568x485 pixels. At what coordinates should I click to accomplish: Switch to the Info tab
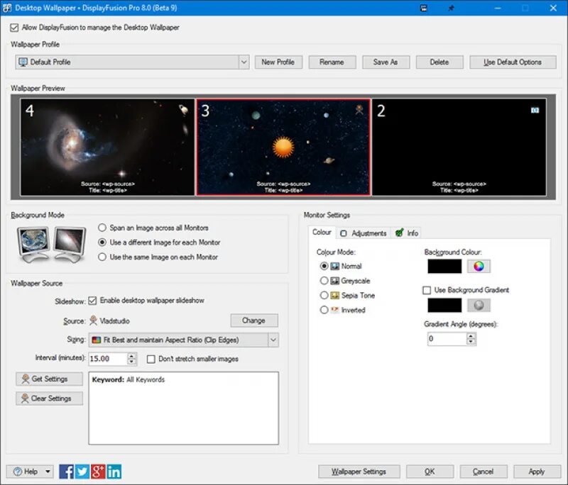(406, 233)
